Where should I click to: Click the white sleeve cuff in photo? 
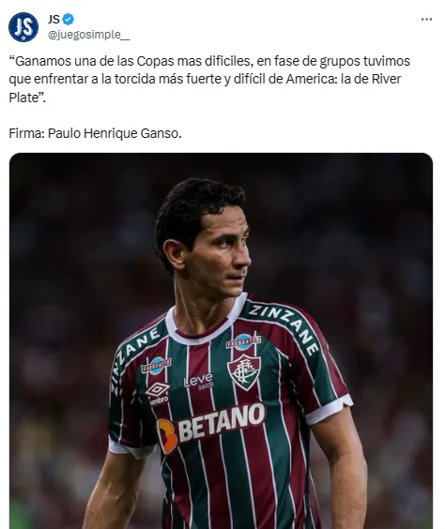[329, 409]
